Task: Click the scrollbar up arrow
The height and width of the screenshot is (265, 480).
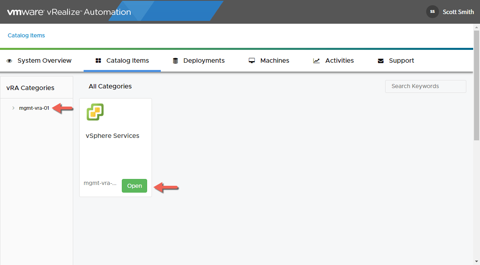Action: (x=476, y=27)
